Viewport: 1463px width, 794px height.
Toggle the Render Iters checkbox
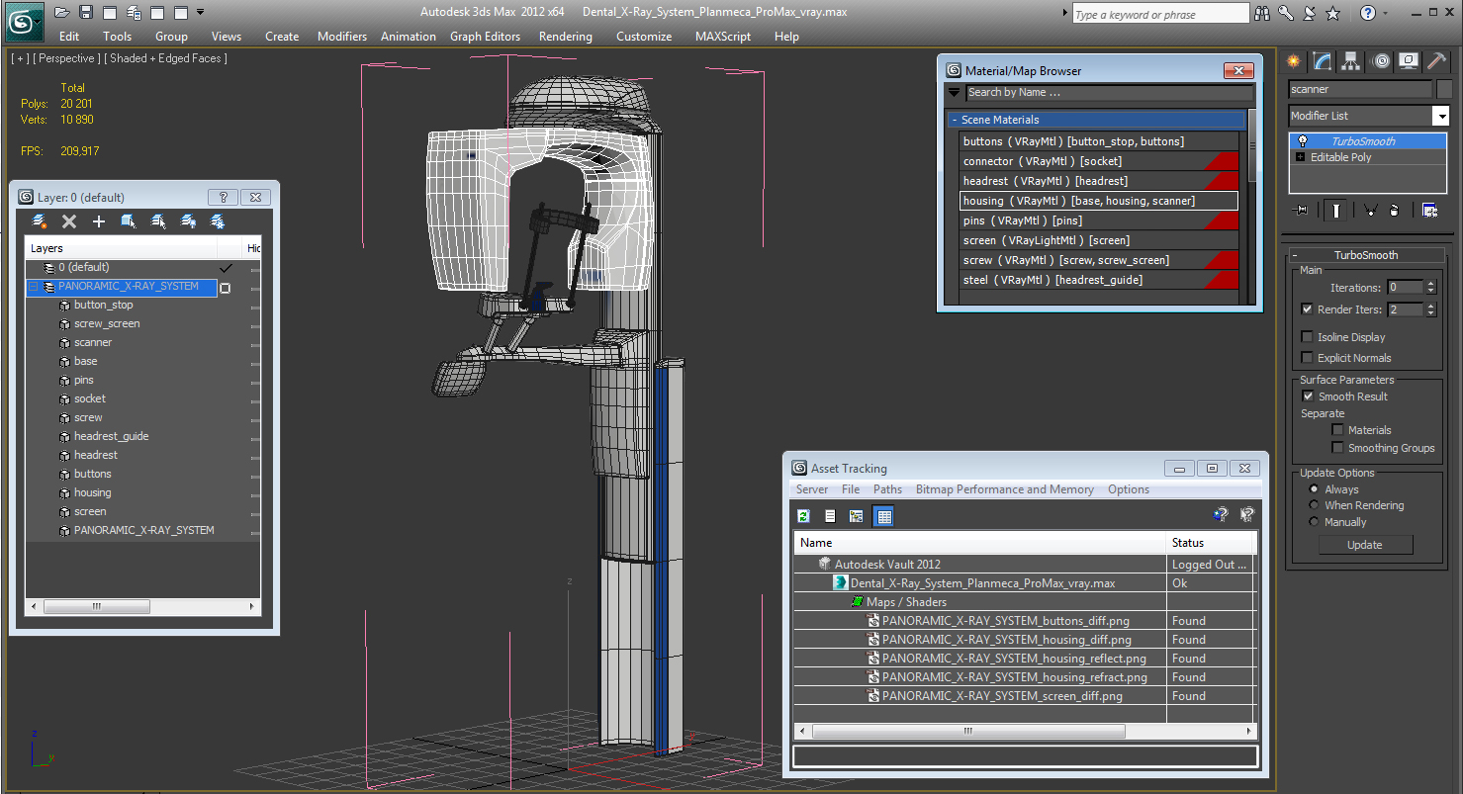point(1308,309)
